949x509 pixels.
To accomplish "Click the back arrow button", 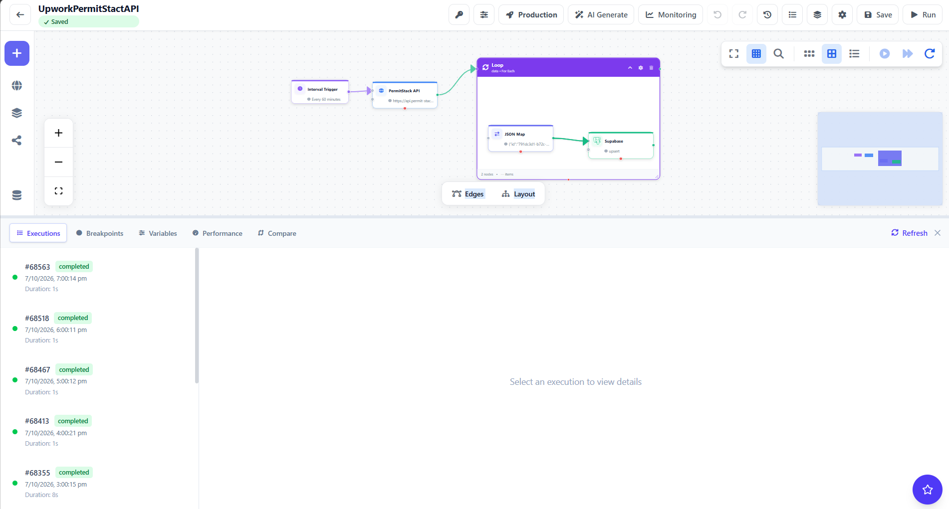I will pyautogui.click(x=20, y=15).
